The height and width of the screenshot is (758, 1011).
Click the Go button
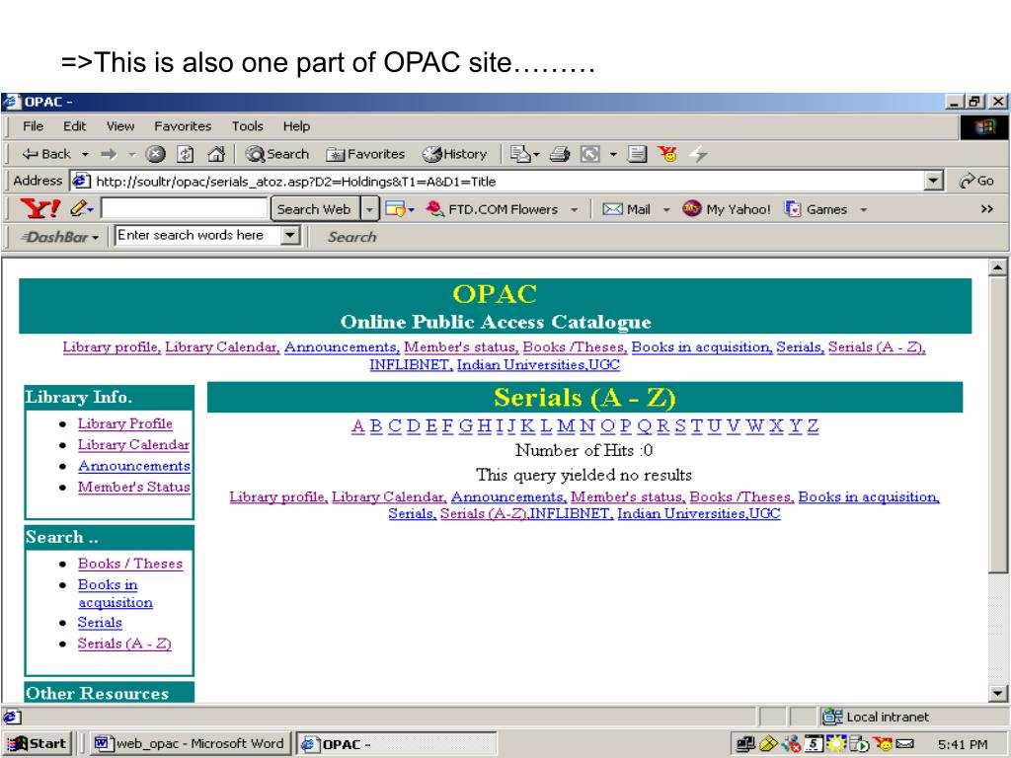click(x=976, y=182)
